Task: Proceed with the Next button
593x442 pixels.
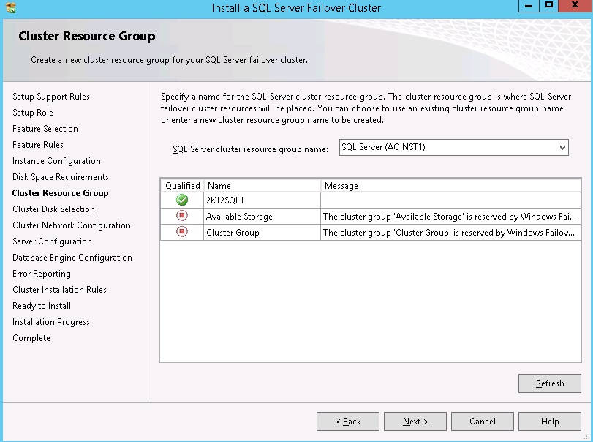Action: [415, 422]
